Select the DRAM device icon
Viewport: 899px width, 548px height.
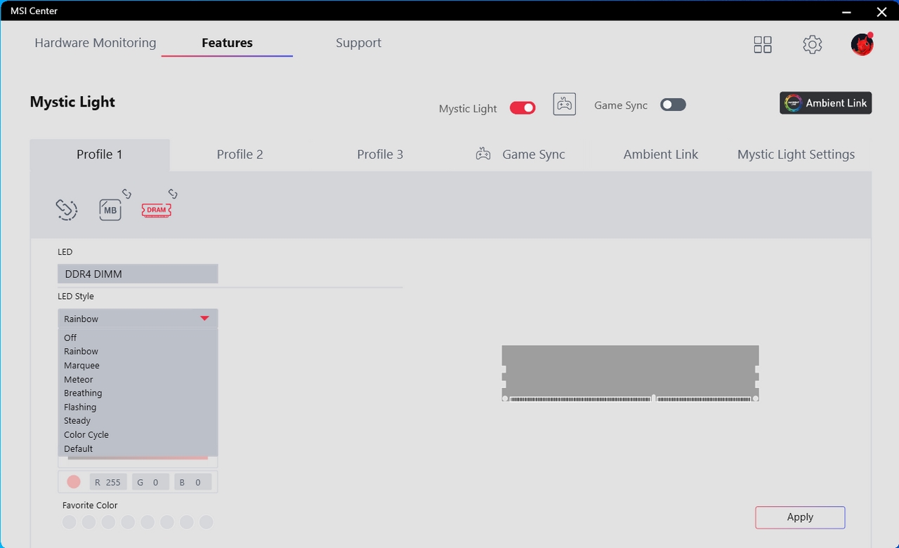pos(157,210)
